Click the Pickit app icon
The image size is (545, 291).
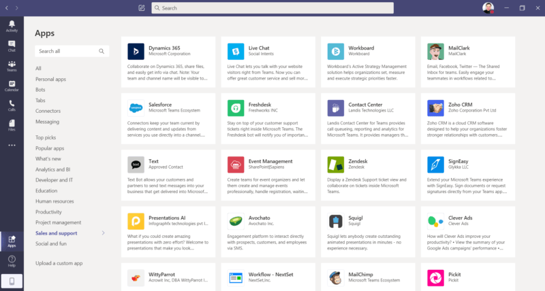435,278
